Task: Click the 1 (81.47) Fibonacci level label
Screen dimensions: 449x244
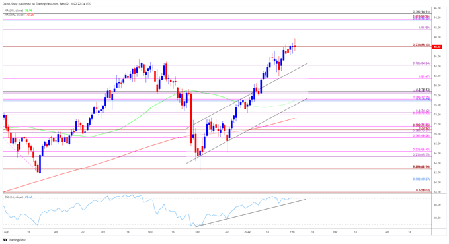Action: click(x=424, y=76)
